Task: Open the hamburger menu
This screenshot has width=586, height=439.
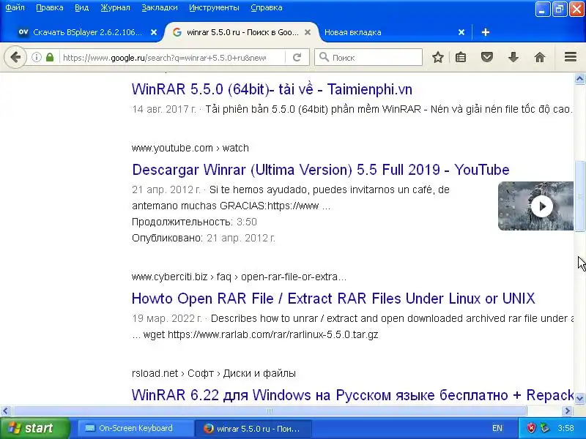Action: tap(571, 57)
